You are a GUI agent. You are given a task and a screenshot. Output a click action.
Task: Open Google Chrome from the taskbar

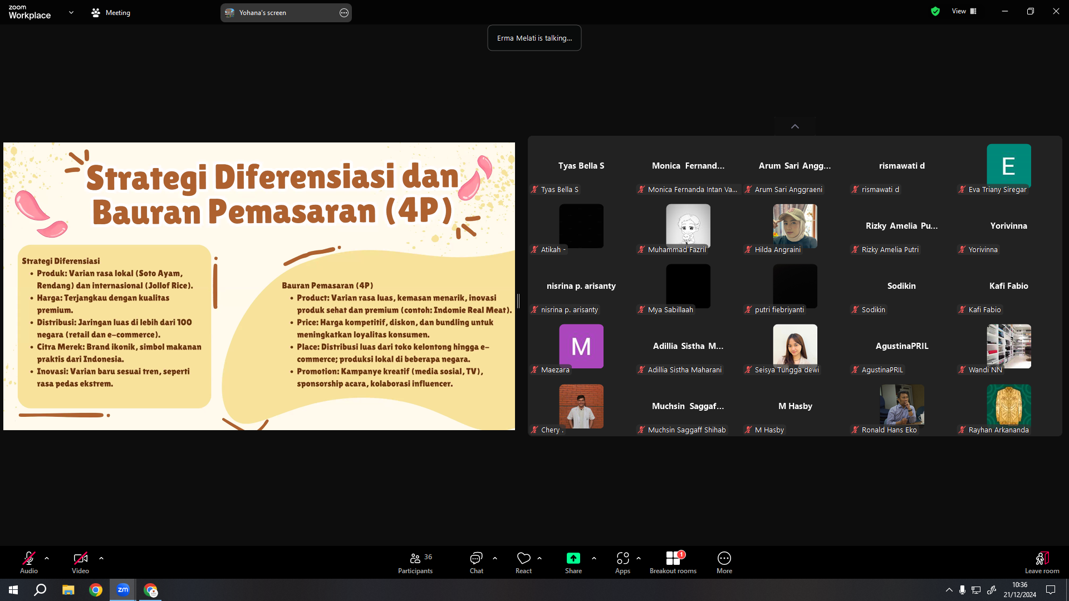click(x=96, y=590)
